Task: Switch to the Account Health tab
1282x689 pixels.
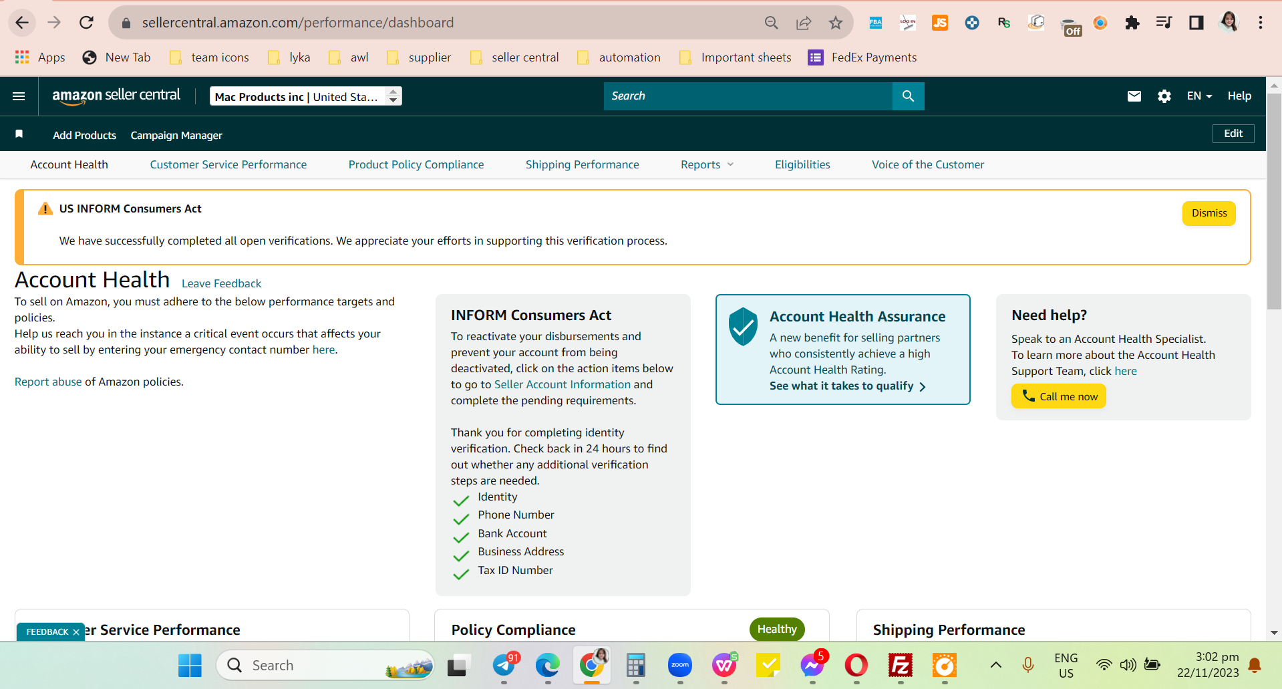Action: coord(69,164)
